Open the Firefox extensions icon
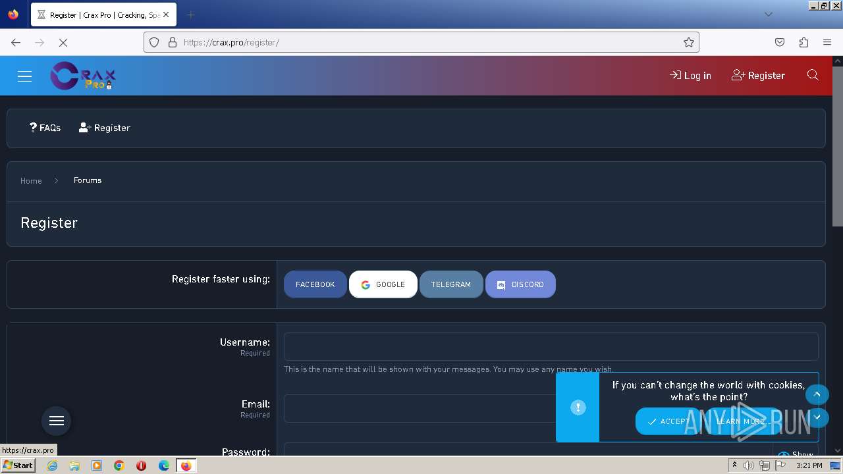Screen dimensions: 843x474 (x=803, y=42)
